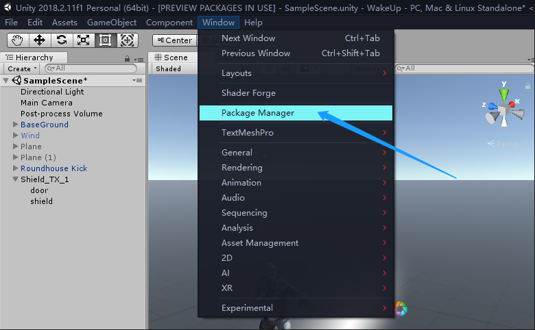Open the Asset Management submenu
This screenshot has height=330, width=535.
click(x=296, y=242)
